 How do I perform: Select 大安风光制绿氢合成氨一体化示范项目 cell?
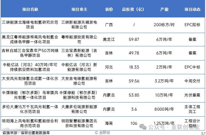tap(30, 81)
